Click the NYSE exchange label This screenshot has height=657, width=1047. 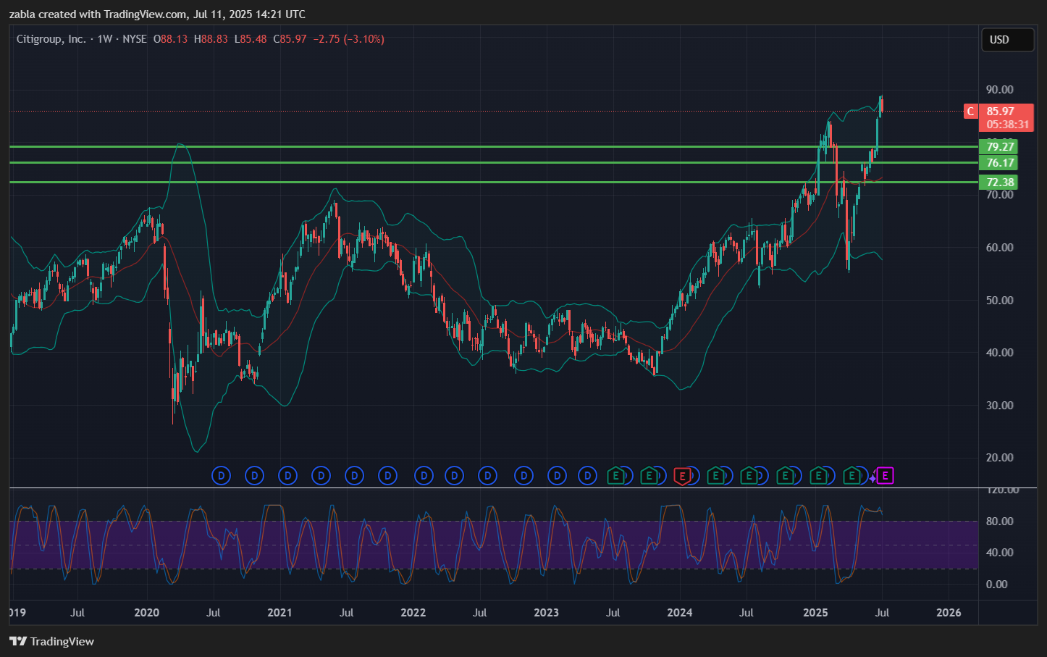[135, 39]
